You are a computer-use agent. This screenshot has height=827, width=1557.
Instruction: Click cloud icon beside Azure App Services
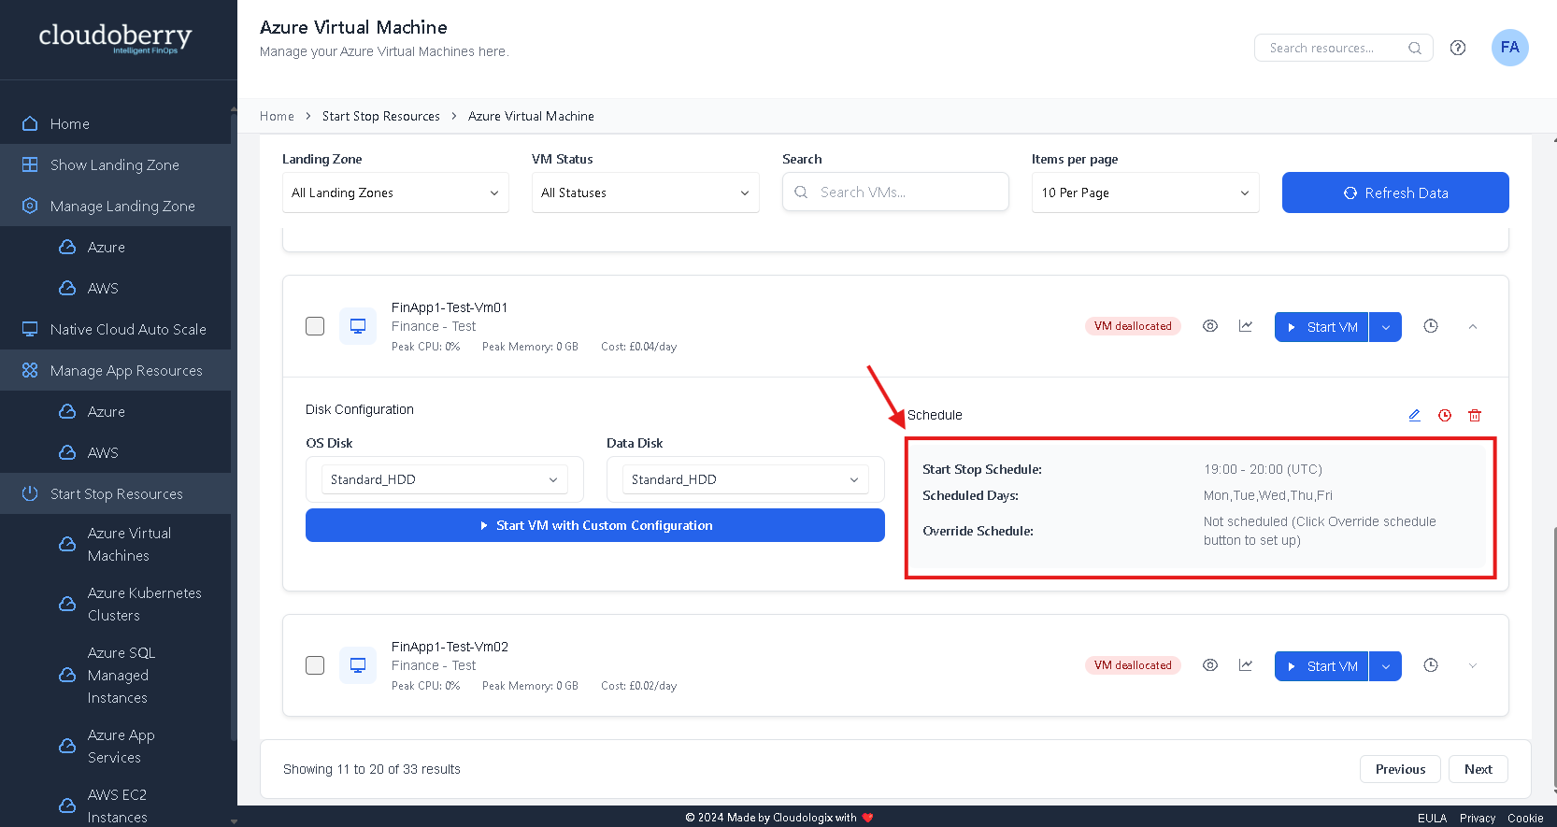click(x=67, y=746)
